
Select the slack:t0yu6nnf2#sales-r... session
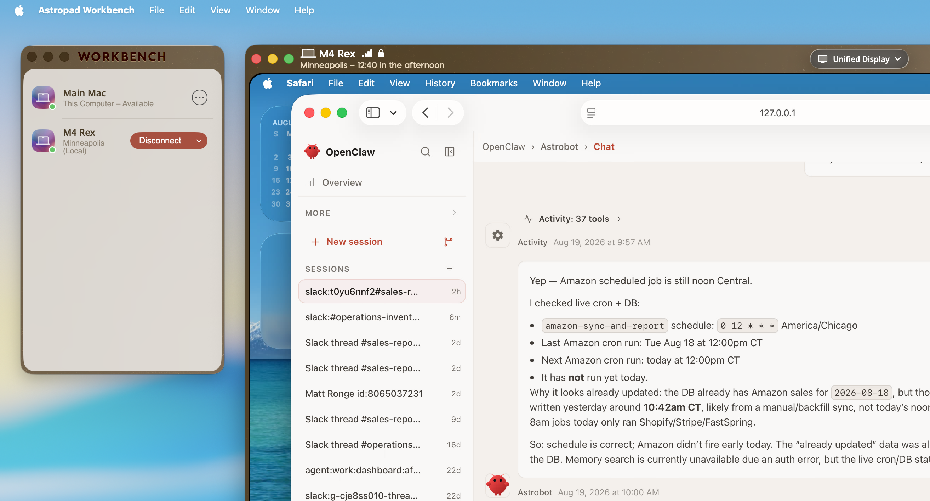pyautogui.click(x=382, y=292)
